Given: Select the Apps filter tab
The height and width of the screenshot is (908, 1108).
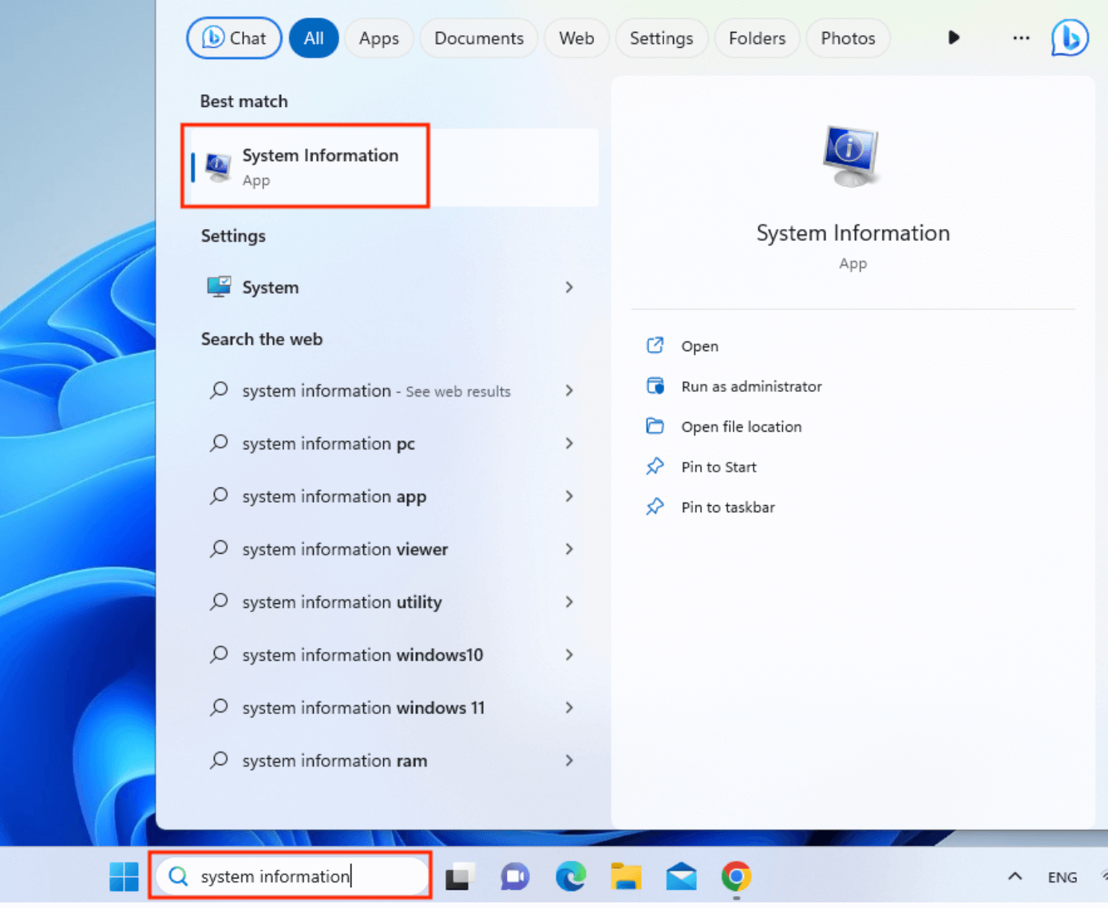Looking at the screenshot, I should pyautogui.click(x=378, y=38).
